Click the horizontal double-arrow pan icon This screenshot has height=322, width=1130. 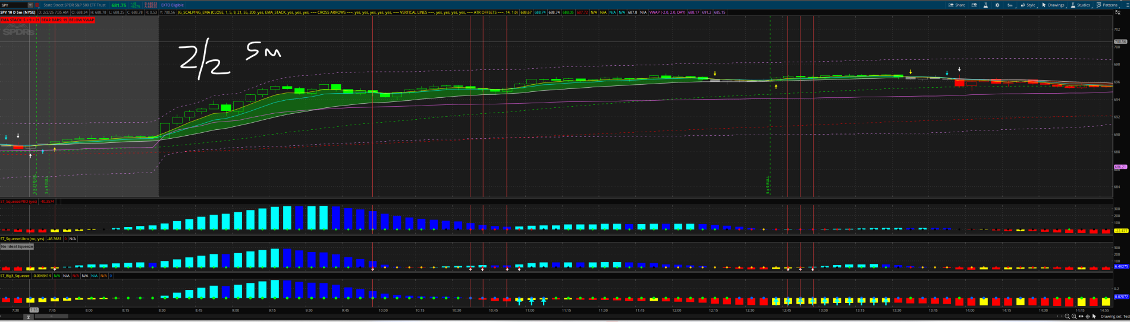click(1081, 317)
